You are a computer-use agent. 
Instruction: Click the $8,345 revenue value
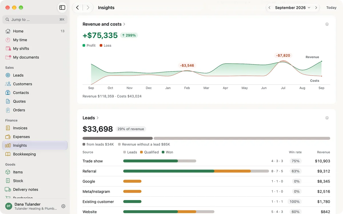coord(324,181)
